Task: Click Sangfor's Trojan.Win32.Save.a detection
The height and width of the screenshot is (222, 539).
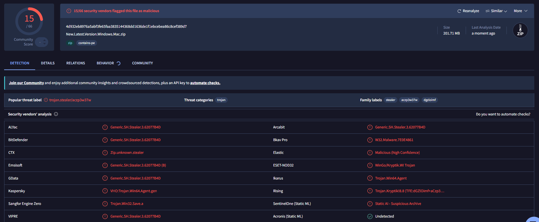Action: click(127, 204)
